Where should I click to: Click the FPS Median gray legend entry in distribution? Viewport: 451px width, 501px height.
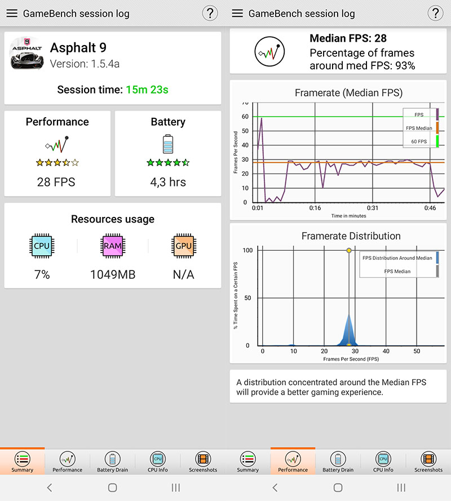click(x=397, y=271)
